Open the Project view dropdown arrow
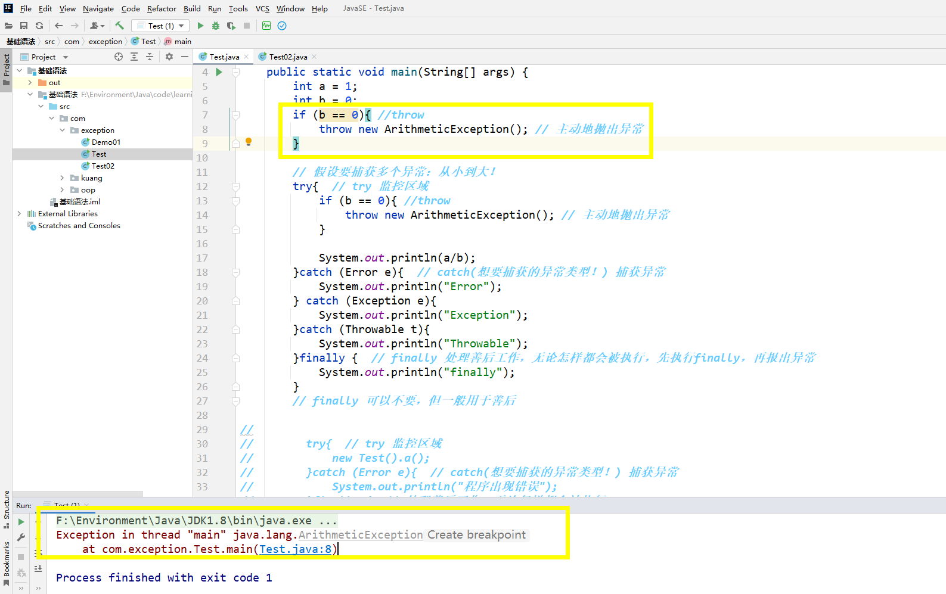Viewport: 946px width, 594px height. 66,57
